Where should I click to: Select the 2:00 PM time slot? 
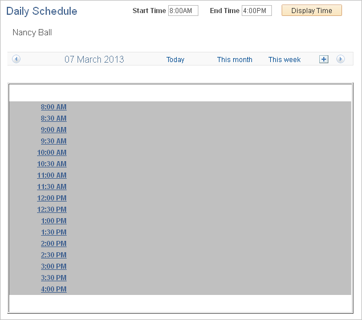(54, 244)
